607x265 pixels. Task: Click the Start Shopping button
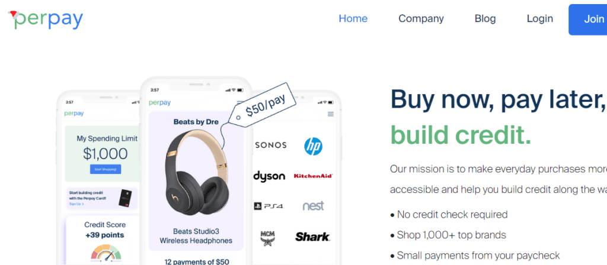(106, 169)
